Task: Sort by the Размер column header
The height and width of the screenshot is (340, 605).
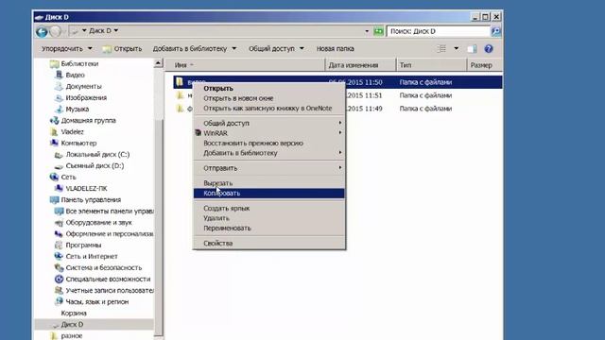Action: pos(485,65)
